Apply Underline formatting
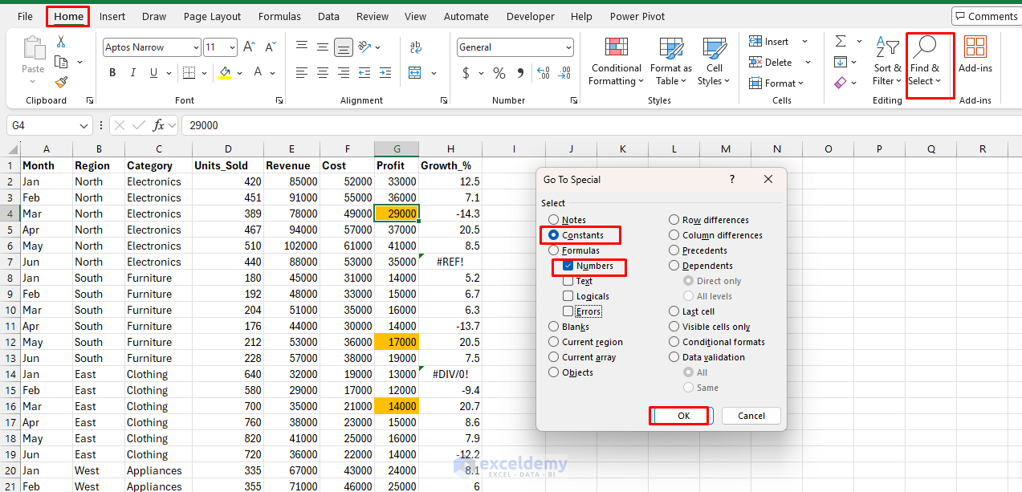The image size is (1022, 492). tap(153, 73)
